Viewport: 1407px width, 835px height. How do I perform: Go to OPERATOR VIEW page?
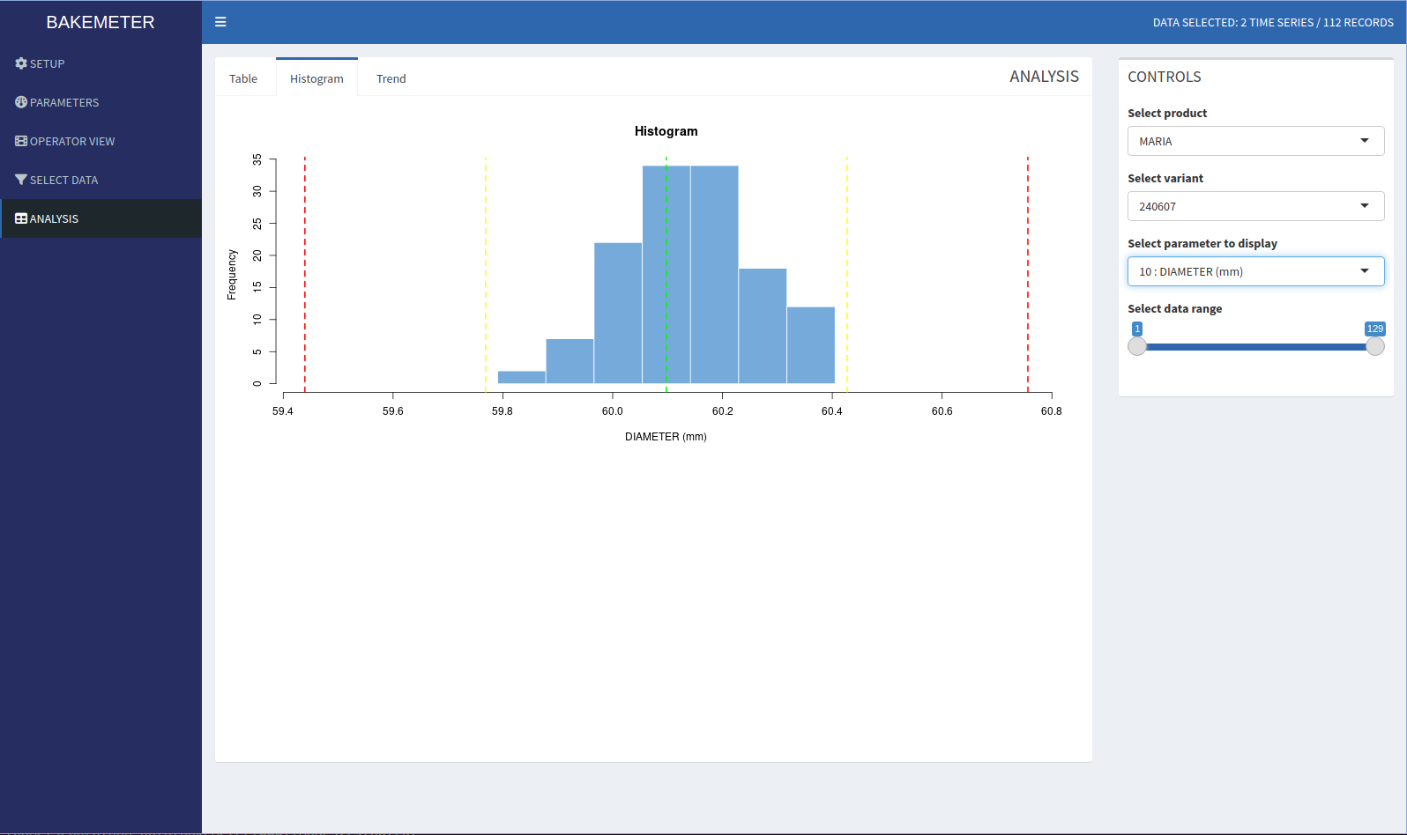click(x=72, y=141)
